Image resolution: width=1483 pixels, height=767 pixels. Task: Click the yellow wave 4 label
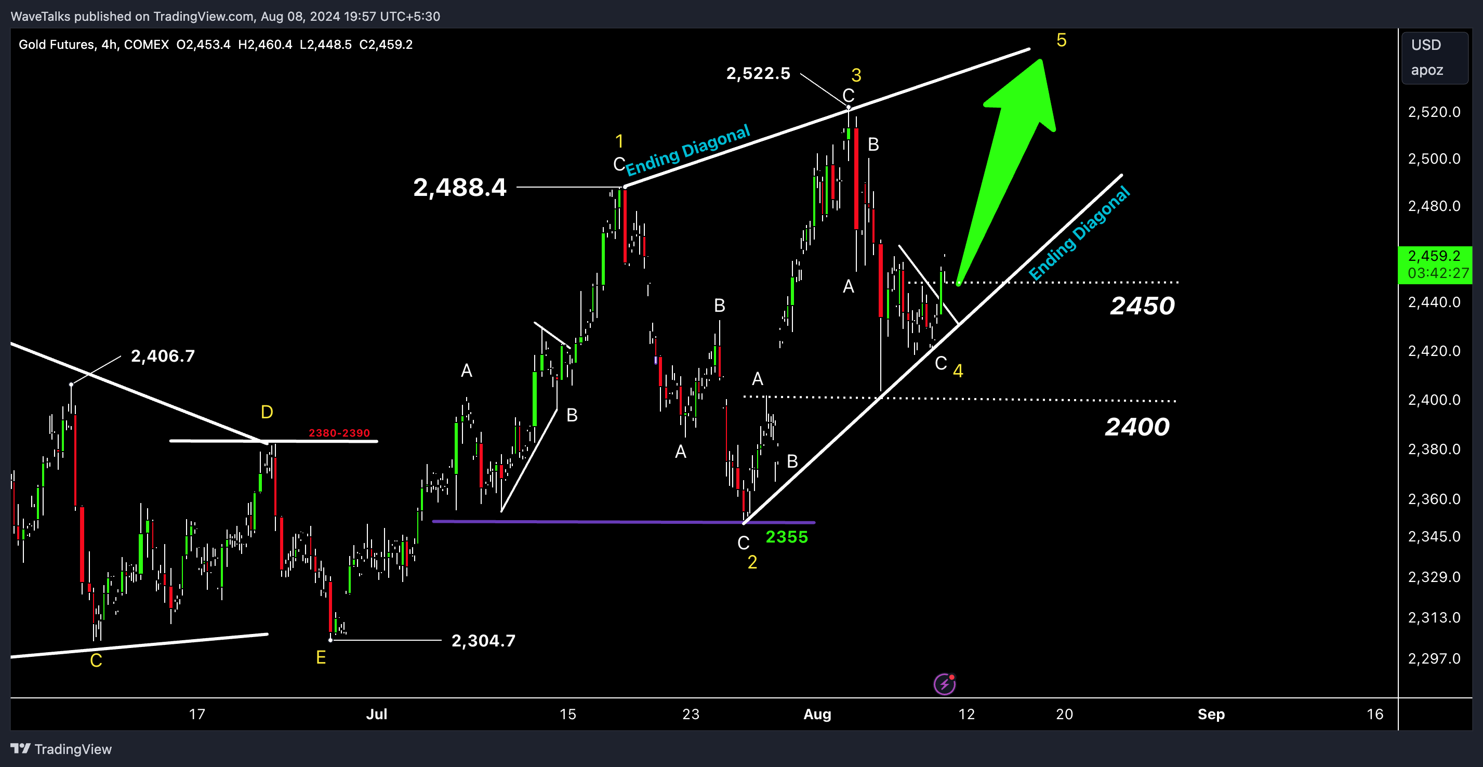[958, 371]
